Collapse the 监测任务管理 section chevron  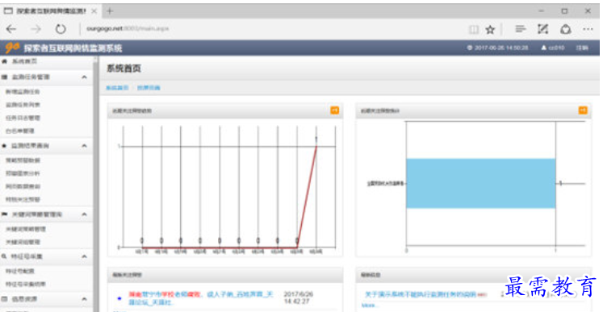pyautogui.click(x=84, y=77)
